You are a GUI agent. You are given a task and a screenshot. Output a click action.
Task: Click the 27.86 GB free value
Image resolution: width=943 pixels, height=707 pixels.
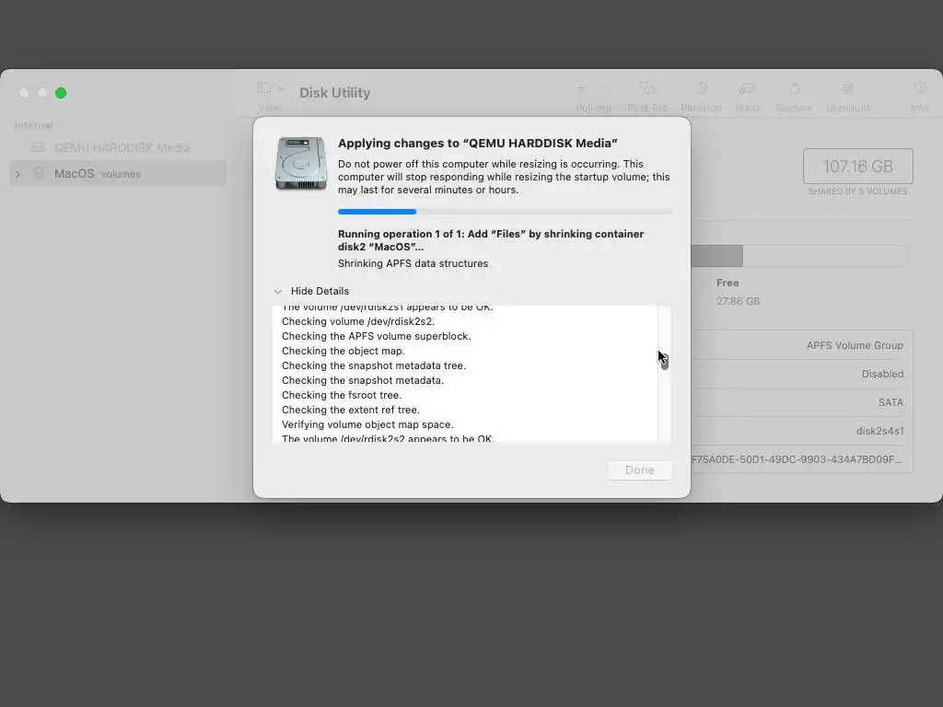click(x=738, y=301)
